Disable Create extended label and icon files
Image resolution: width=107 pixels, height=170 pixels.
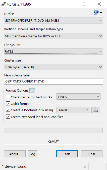click(x=8, y=117)
